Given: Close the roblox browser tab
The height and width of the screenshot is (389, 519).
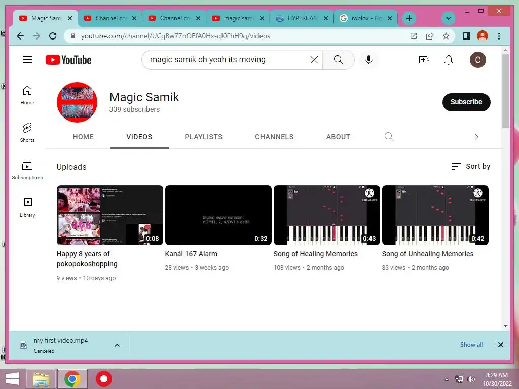Looking at the screenshot, I should 390,18.
